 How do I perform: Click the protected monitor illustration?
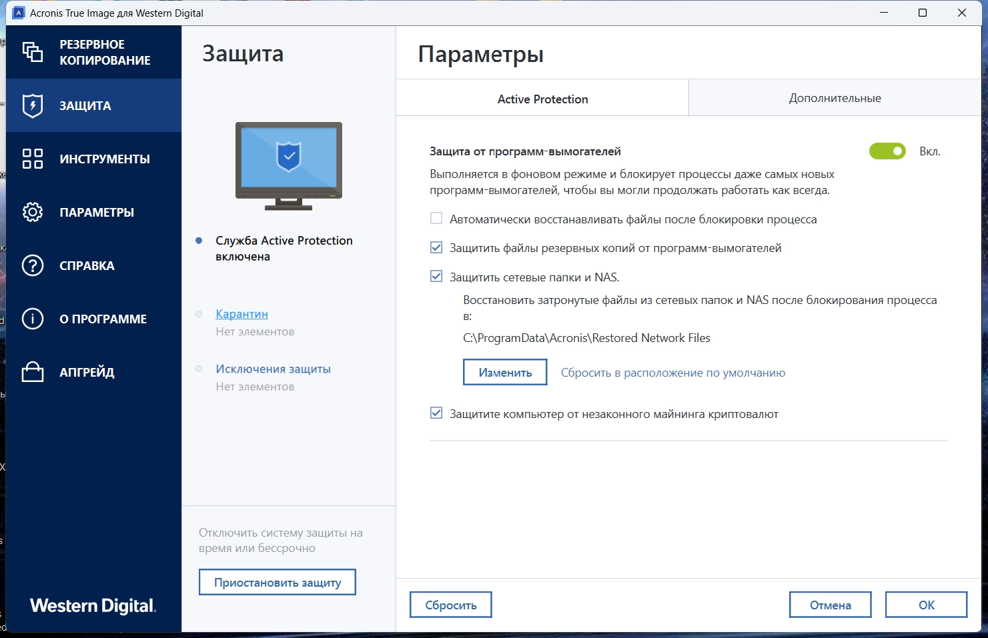pos(289,166)
